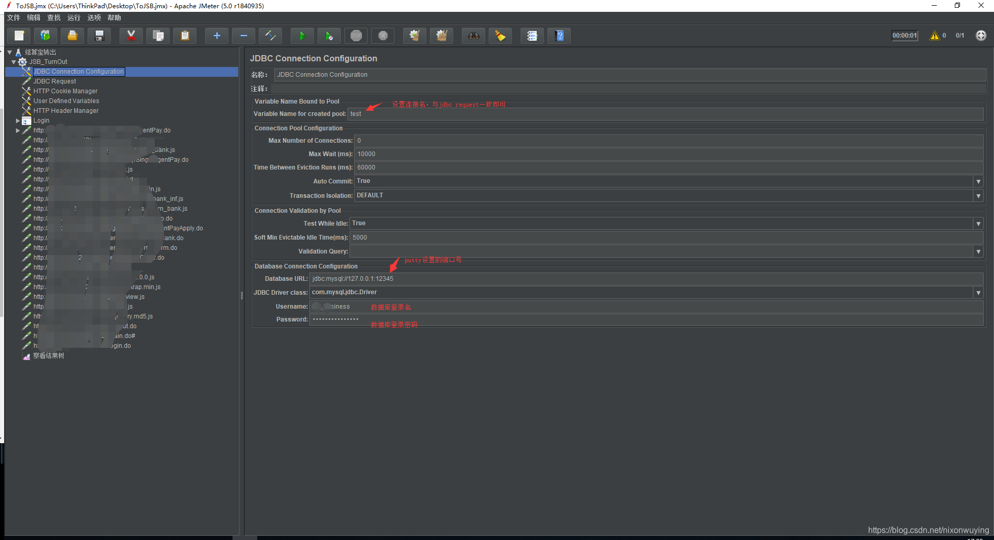Screen dimensions: 994x540
Task: Collapse all nodes with minus icon
Action: click(244, 36)
